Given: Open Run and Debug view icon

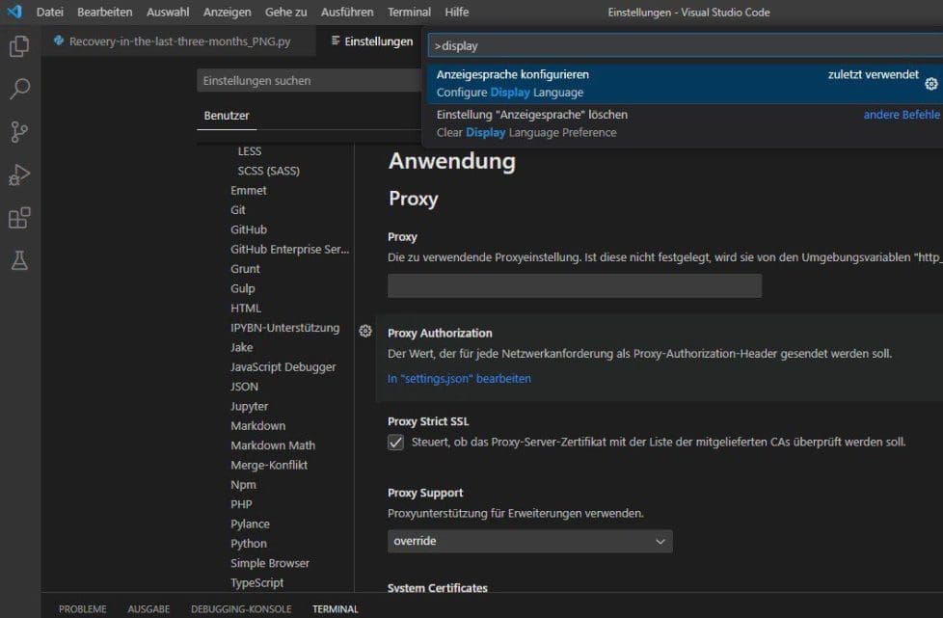Looking at the screenshot, I should point(19,175).
